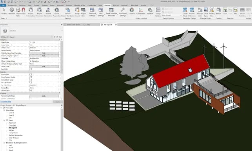
Task: Select the Solar Analysis view in browser
Action: [14, 138]
